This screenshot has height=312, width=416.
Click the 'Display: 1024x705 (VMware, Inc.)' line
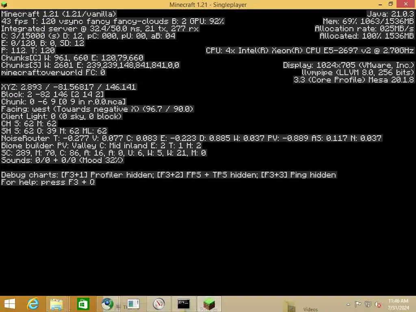(349, 65)
